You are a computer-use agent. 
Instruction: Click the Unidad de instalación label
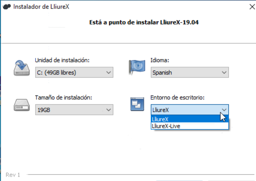[62, 60]
